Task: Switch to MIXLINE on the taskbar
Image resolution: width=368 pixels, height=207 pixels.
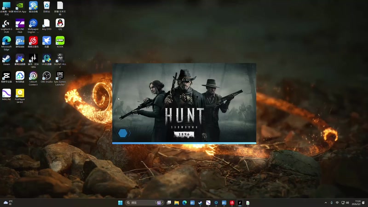Action: point(208,203)
